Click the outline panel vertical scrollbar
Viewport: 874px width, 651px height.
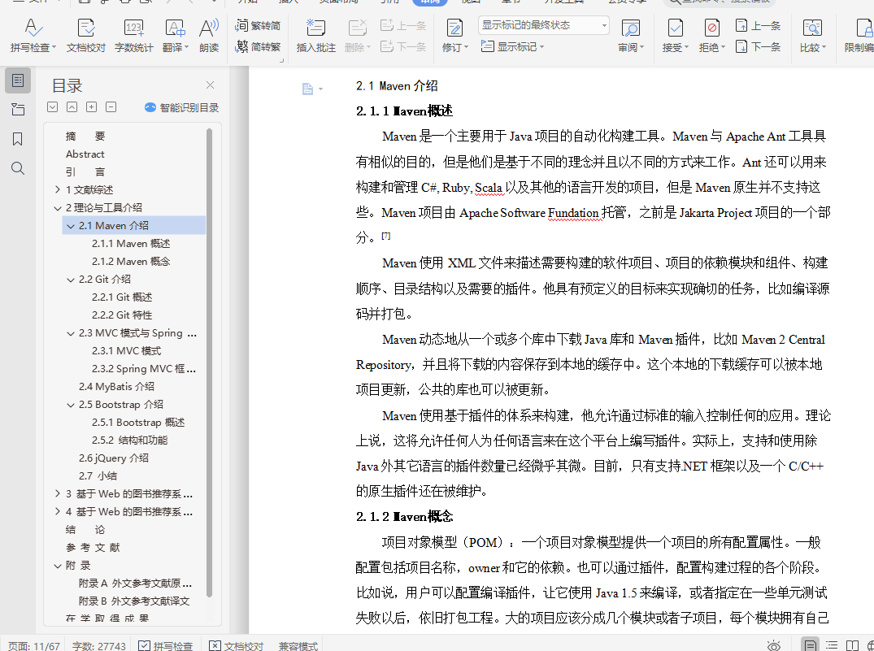tap(210, 362)
